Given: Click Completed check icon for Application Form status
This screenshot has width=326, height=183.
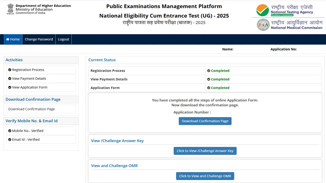Looking at the screenshot, I should pos(209,88).
